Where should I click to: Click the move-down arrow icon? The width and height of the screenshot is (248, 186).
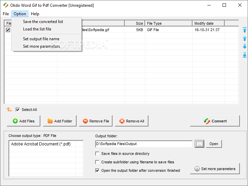point(245,46)
